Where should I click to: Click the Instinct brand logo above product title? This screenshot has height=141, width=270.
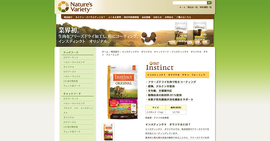(x=160, y=66)
